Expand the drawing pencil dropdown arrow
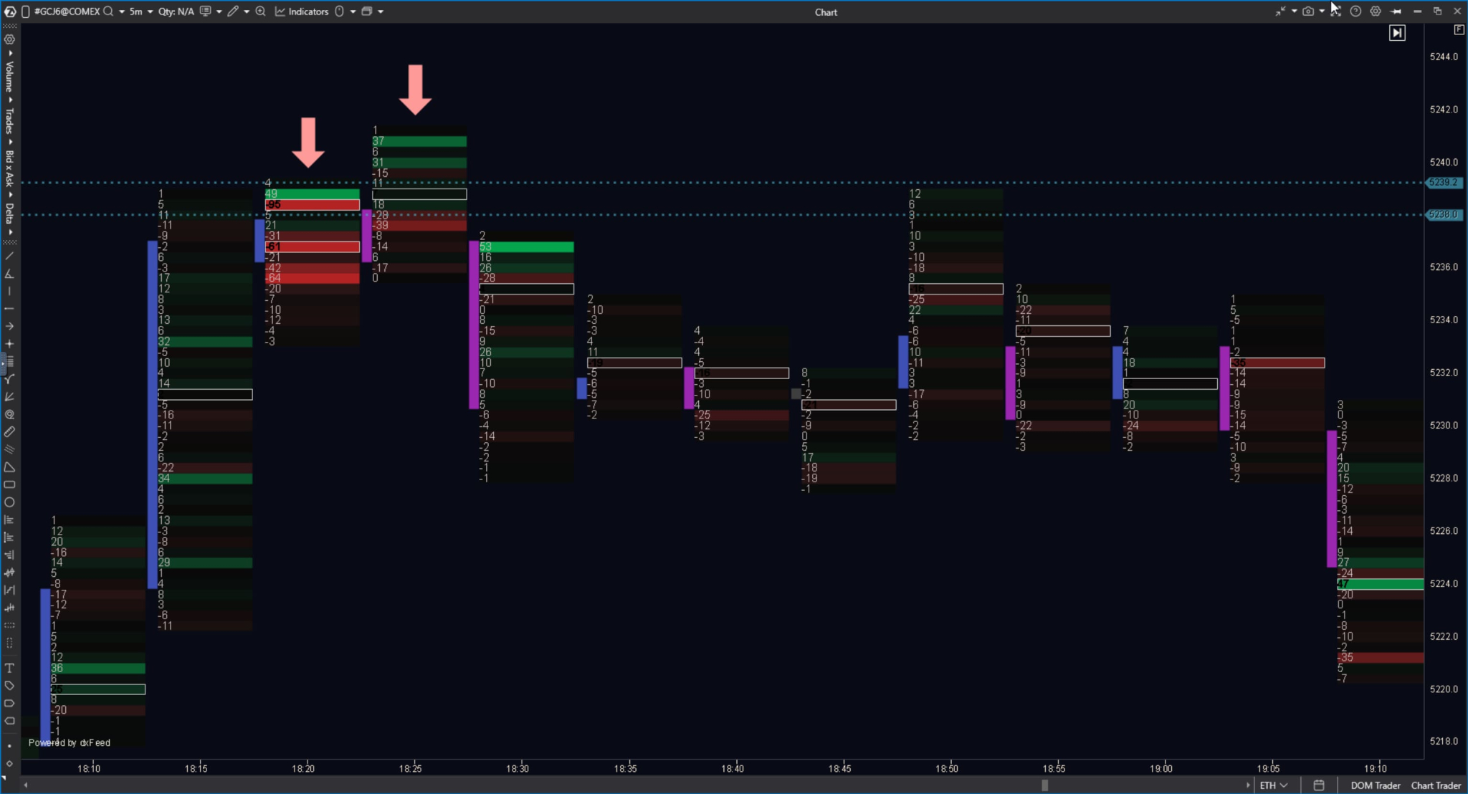 point(247,11)
